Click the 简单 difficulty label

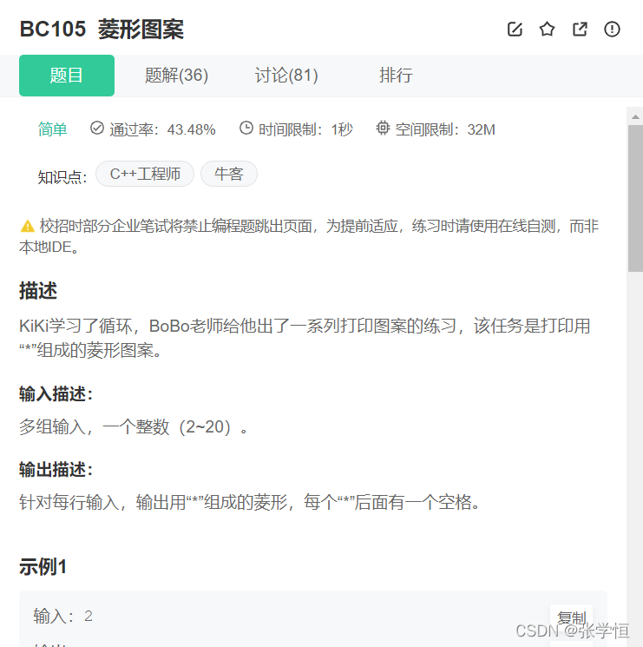[x=53, y=129]
